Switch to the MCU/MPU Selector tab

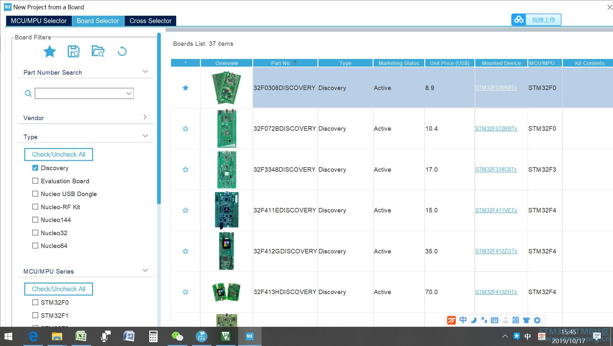click(x=39, y=21)
